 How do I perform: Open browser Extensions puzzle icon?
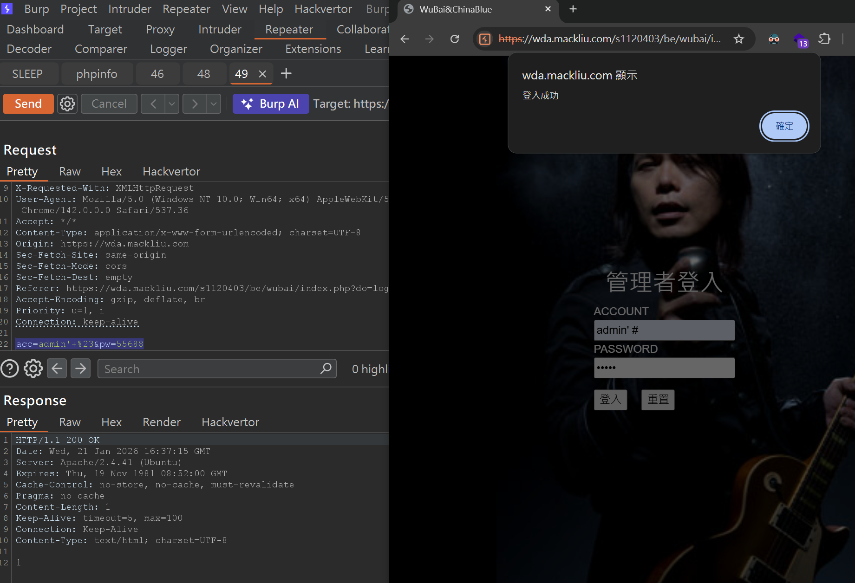[x=824, y=39]
